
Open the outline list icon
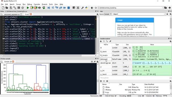(x=19, y=8)
